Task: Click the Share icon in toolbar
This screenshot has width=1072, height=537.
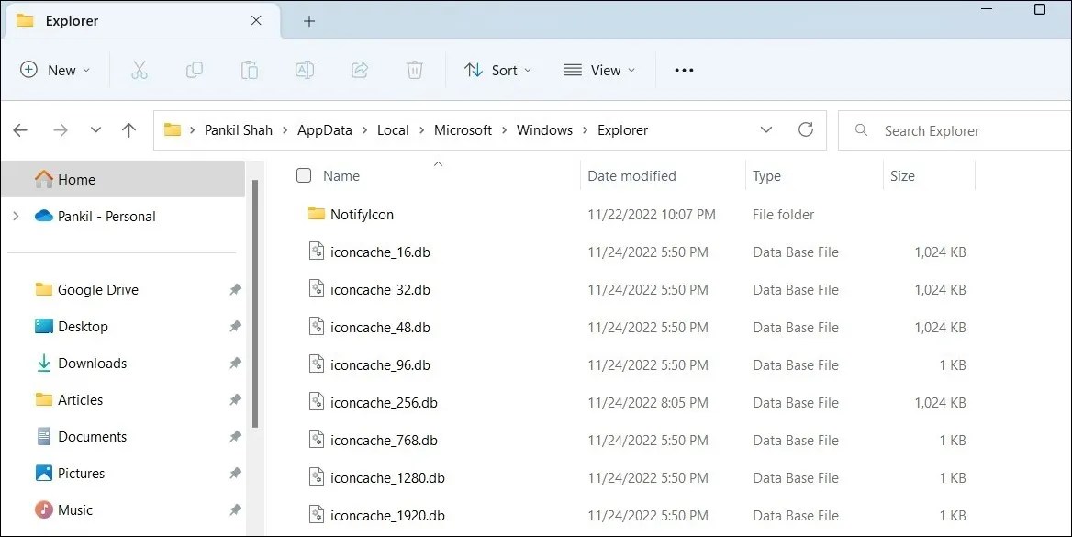Action: (360, 70)
